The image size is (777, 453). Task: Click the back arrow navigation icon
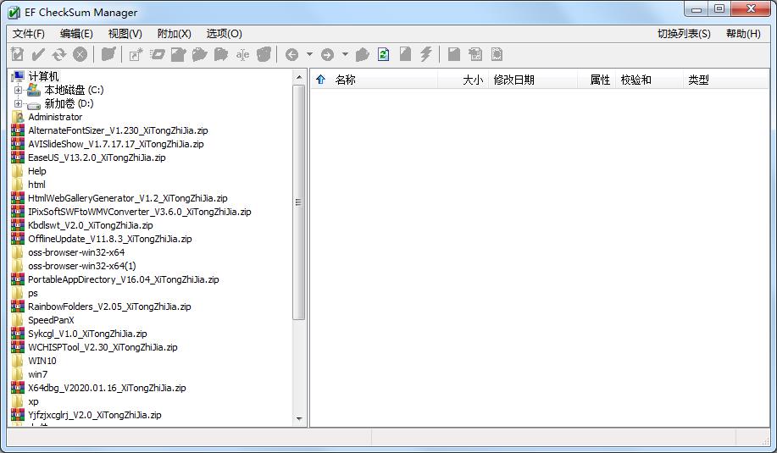point(291,54)
